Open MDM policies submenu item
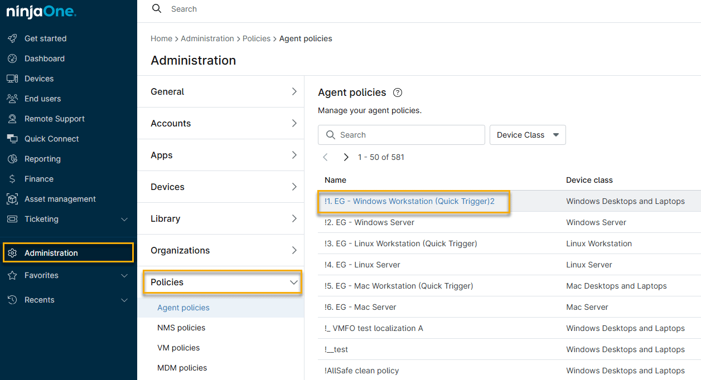Viewport: 701px width, 380px height. (182, 368)
